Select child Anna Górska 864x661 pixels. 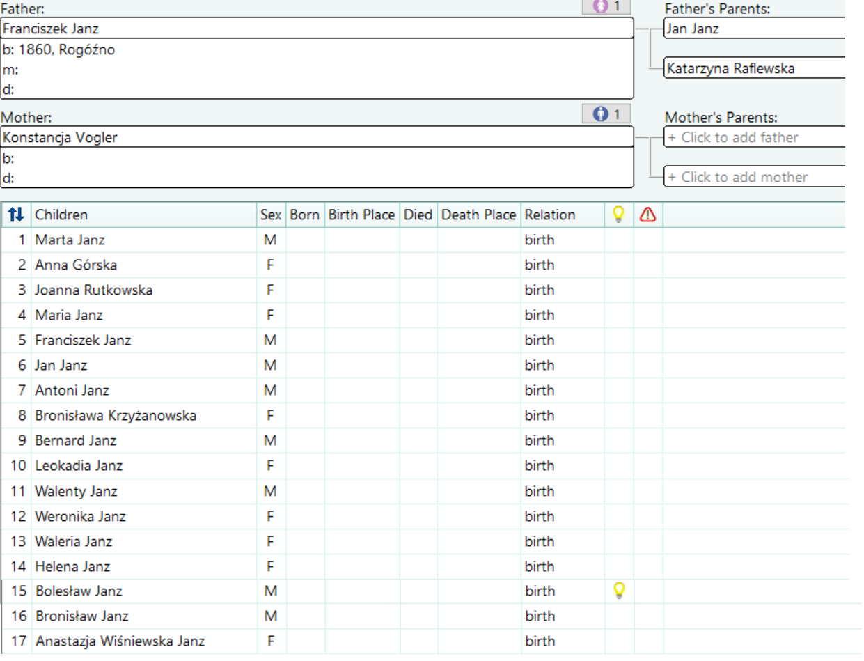click(76, 265)
